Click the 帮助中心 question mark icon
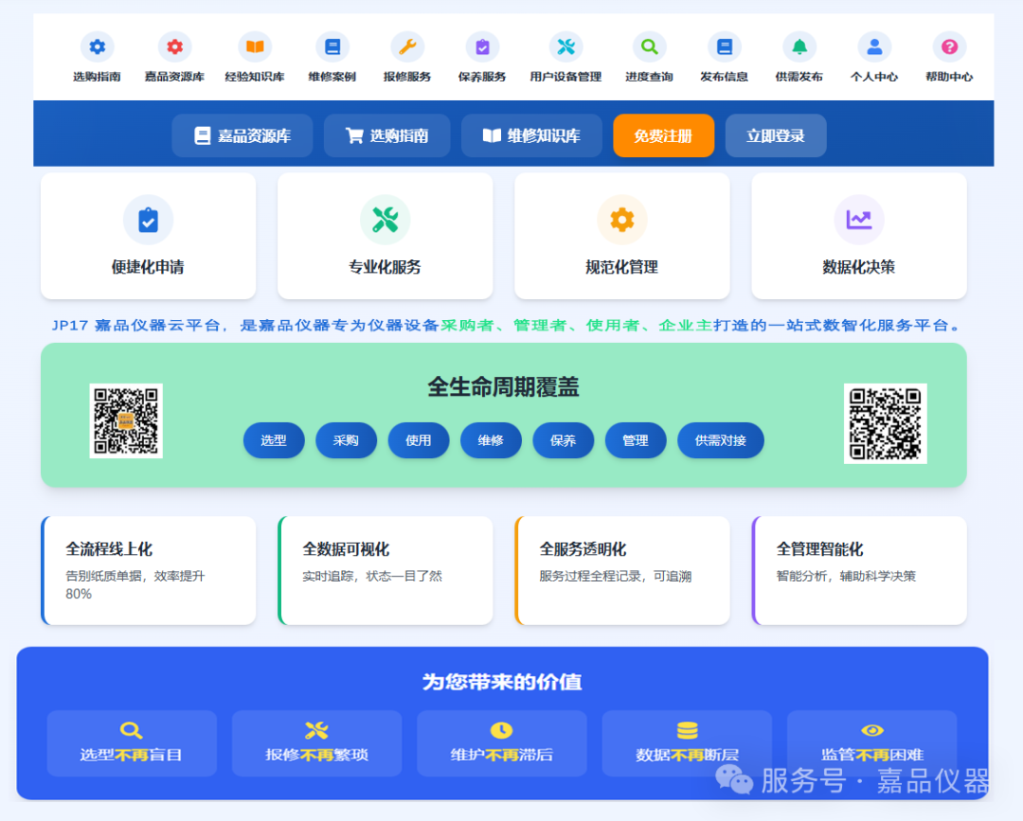Screen dimensions: 1023x821 click(x=949, y=47)
